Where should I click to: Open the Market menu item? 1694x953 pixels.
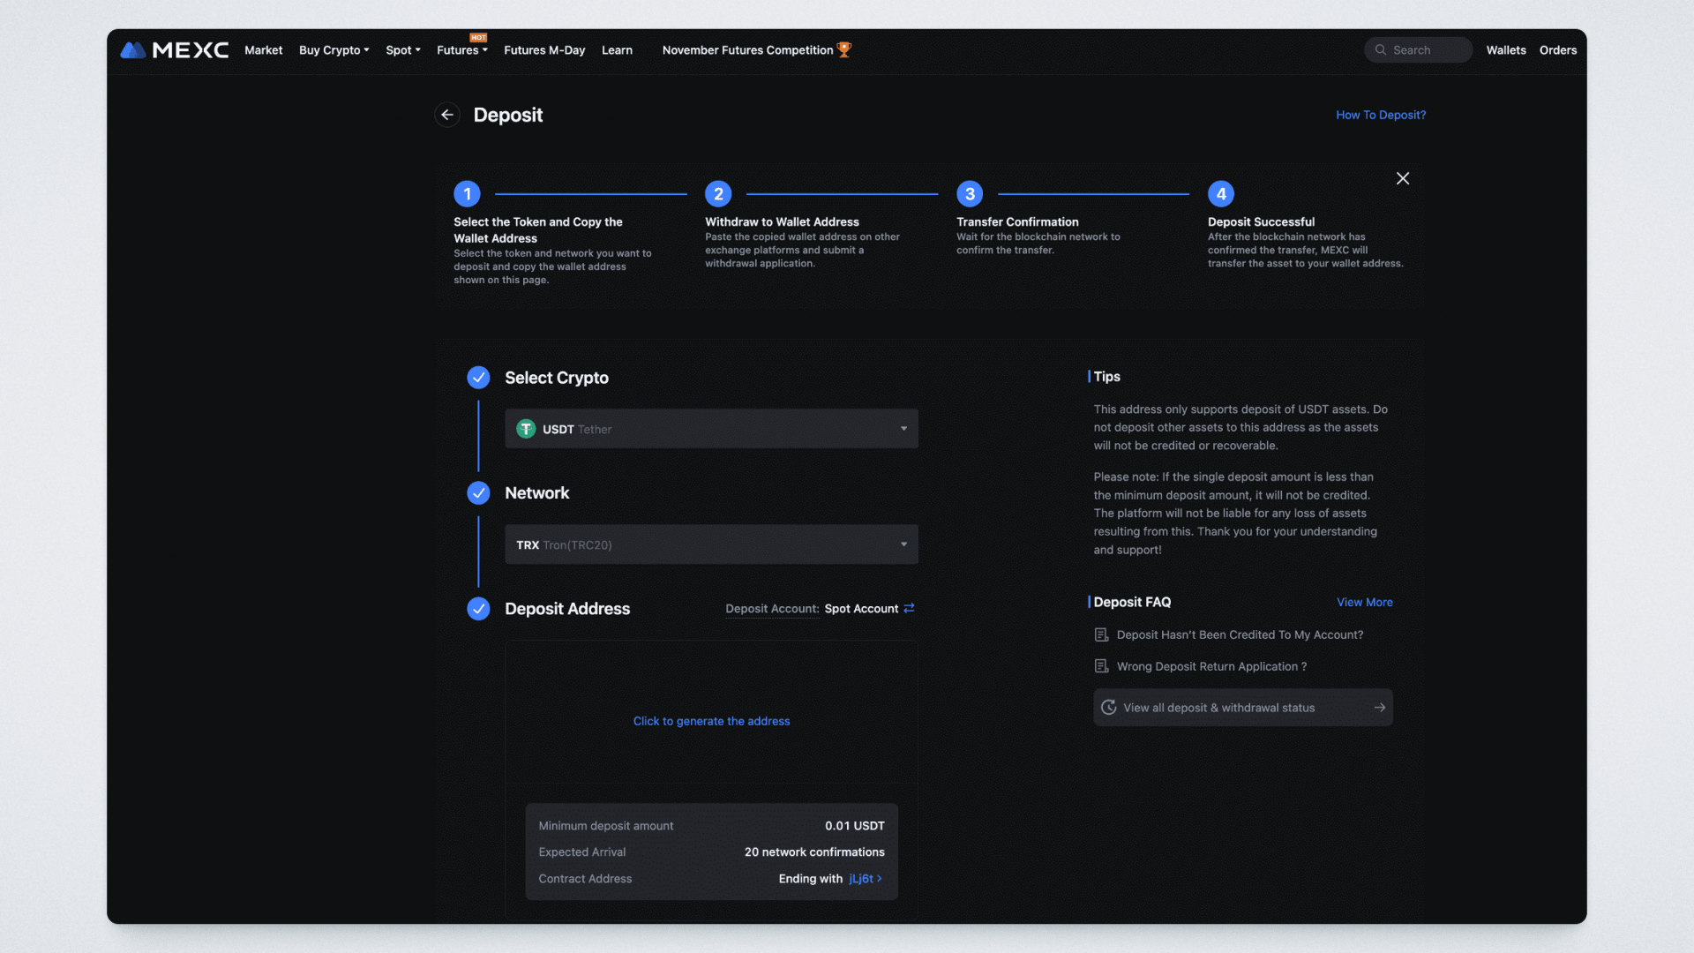(x=263, y=50)
